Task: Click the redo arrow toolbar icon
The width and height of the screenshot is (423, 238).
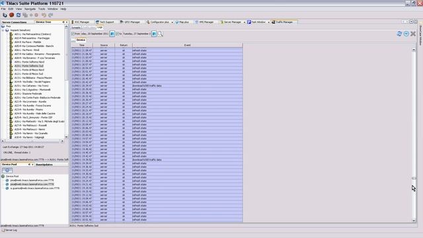Action: pyautogui.click(x=50, y=15)
